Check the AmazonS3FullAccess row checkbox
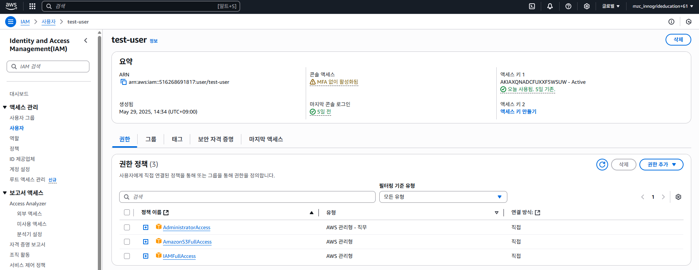This screenshot has width=699, height=270. 127,242
